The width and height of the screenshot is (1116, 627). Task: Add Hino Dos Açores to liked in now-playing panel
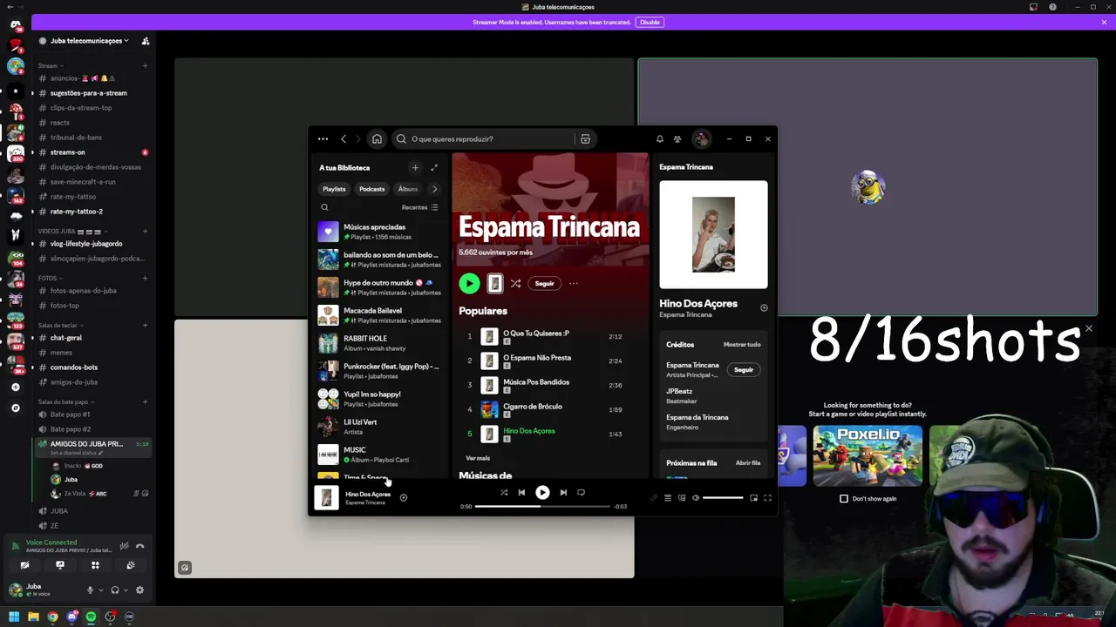764,307
